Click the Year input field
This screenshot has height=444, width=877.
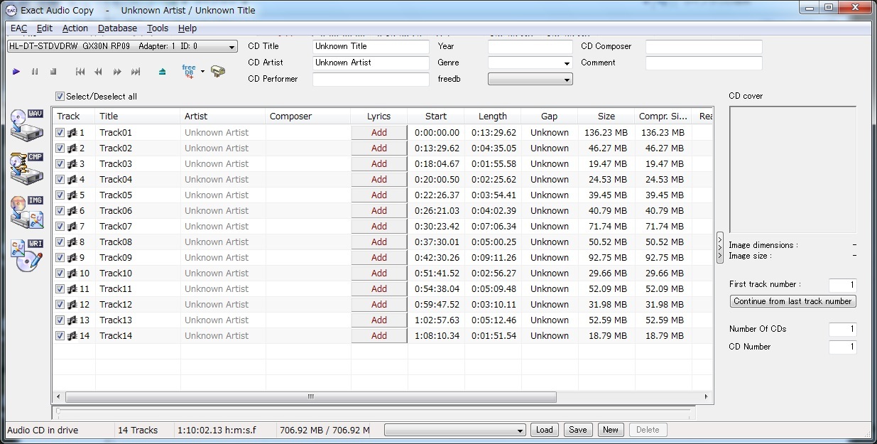[530, 47]
